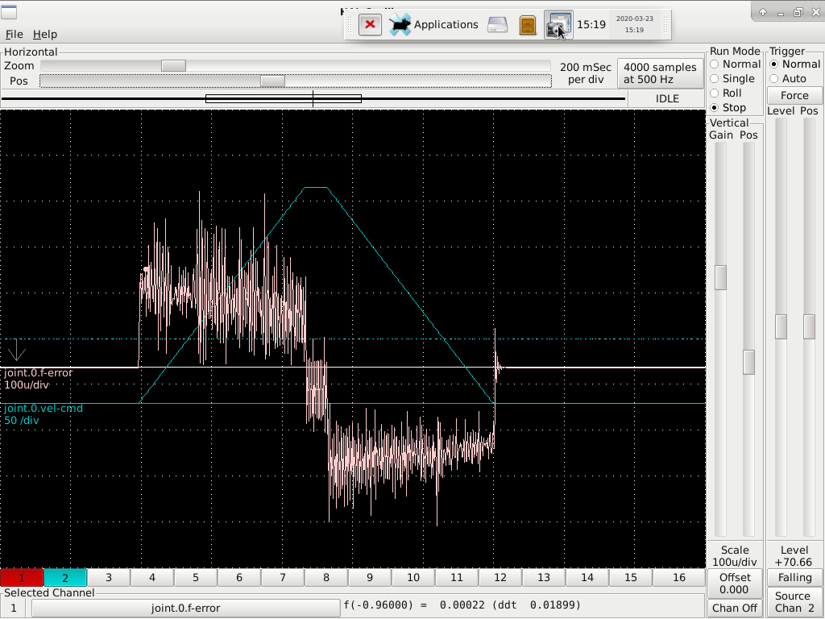The image size is (825, 619).
Task: Turn off channel with Chan Off
Action: coord(735,608)
